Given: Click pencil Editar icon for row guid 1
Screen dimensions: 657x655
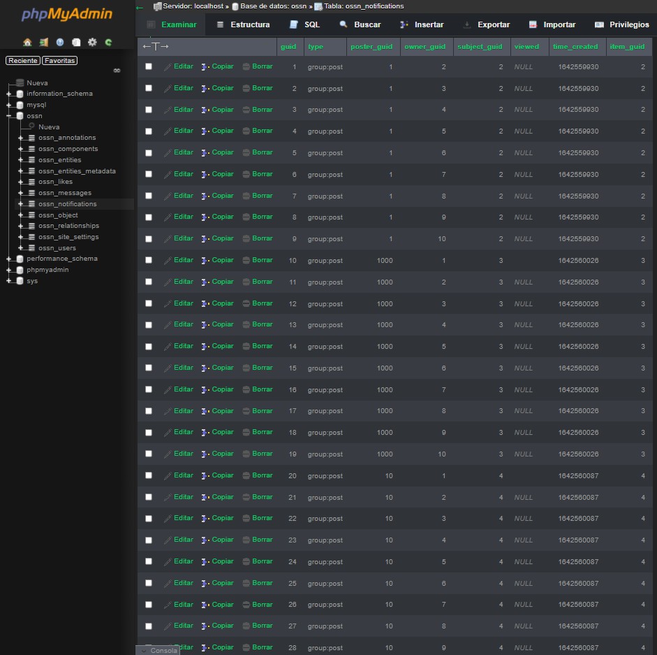Looking at the screenshot, I should [168, 67].
